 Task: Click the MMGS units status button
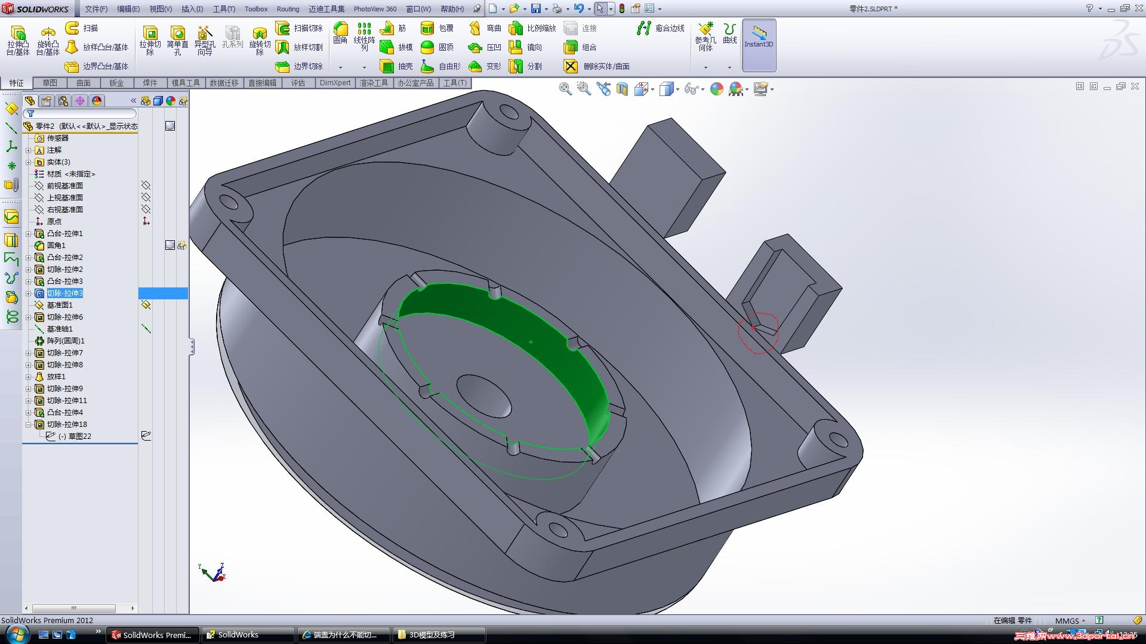pyautogui.click(x=1070, y=620)
